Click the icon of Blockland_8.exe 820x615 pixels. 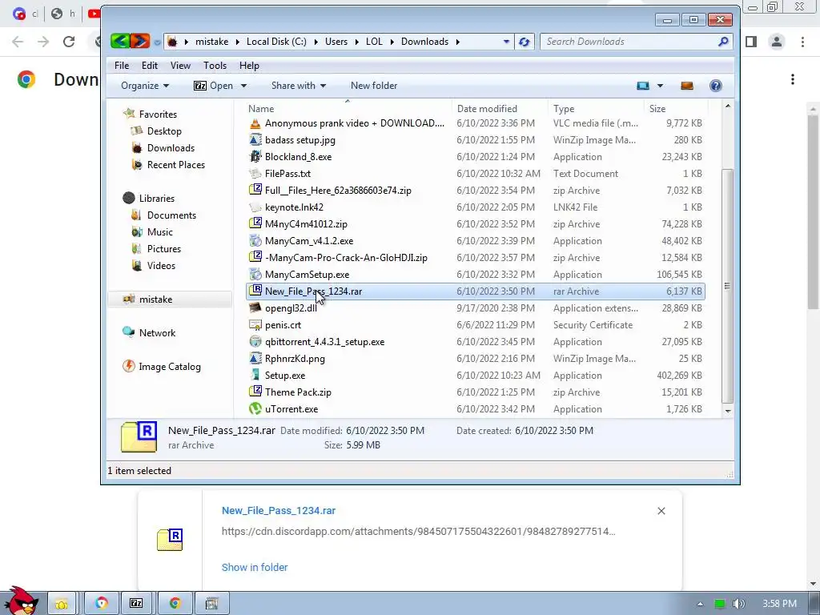(255, 157)
